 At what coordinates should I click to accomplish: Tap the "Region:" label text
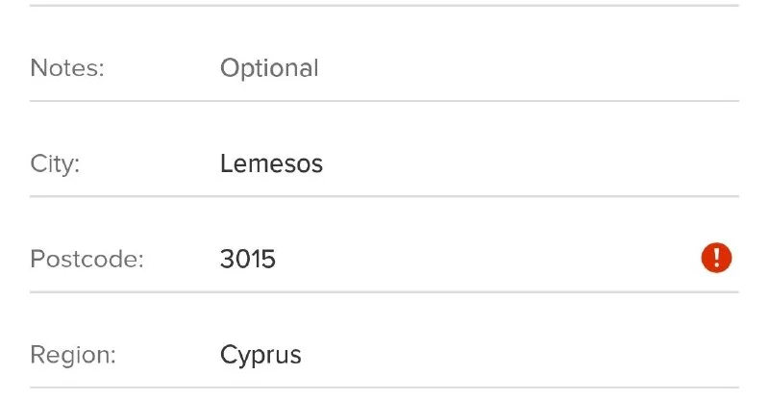point(73,355)
